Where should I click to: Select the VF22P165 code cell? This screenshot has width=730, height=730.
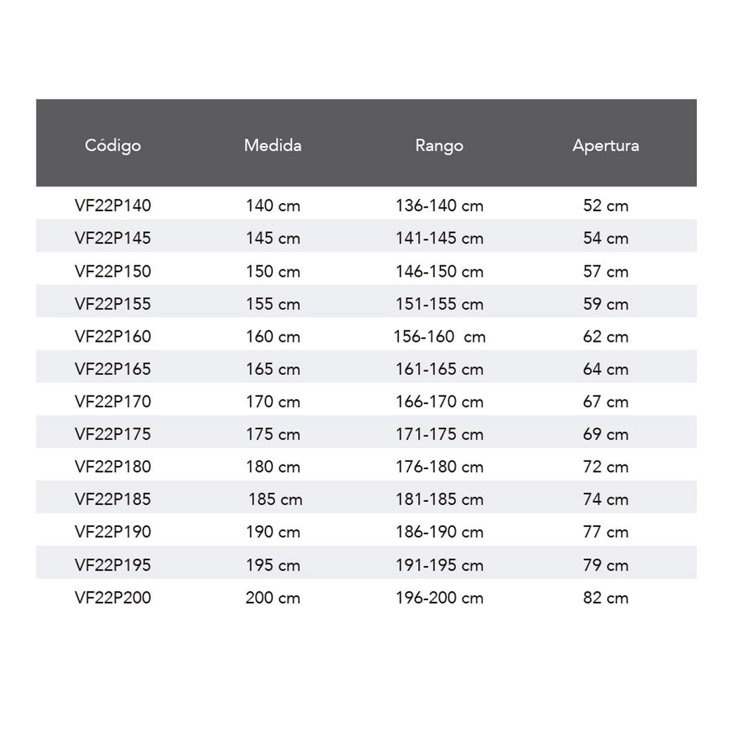[113, 369]
